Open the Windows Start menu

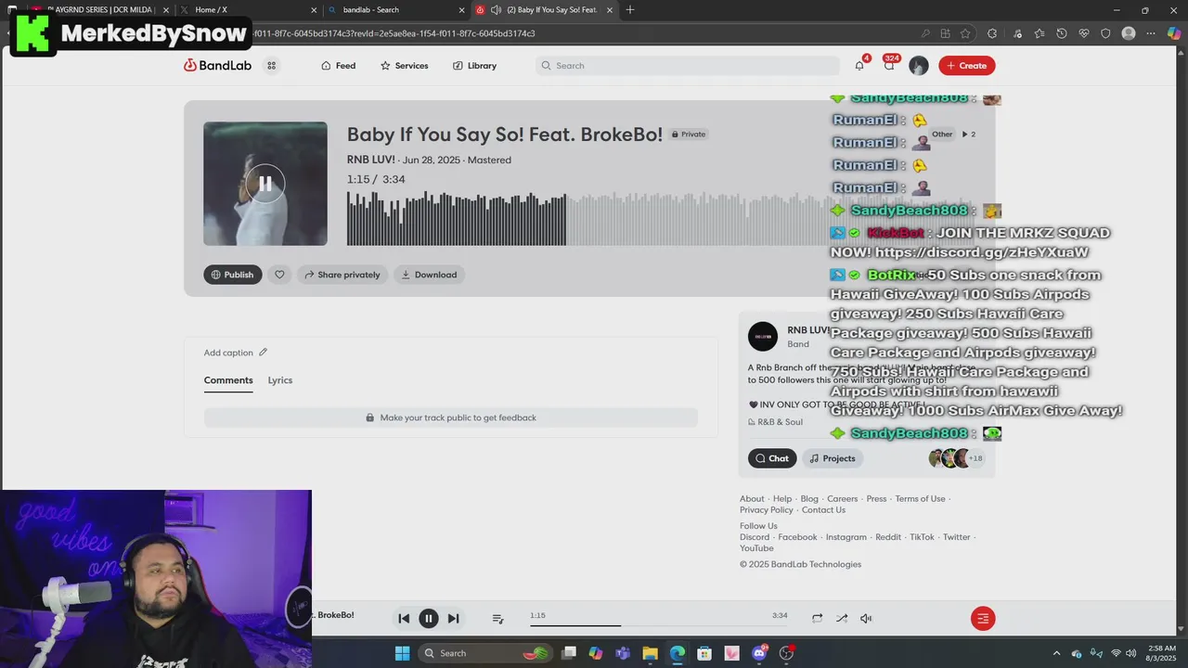(x=402, y=653)
